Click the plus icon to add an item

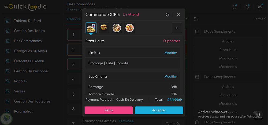(177, 28)
